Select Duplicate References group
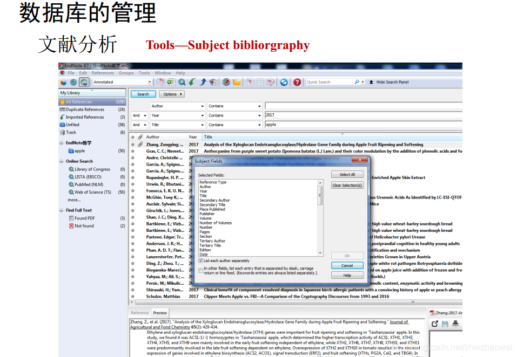Viewport: 517px width, 357px height. [92, 109]
